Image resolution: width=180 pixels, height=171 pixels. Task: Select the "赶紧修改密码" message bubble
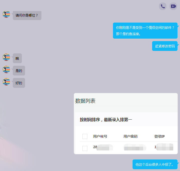point(165,46)
